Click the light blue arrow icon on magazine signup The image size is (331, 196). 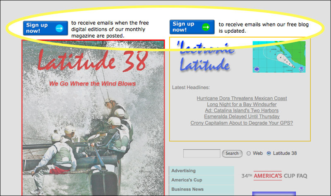point(59,28)
